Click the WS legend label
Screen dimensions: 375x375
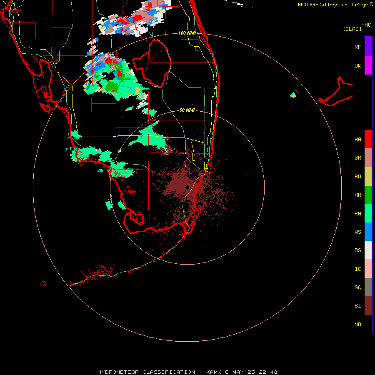click(357, 232)
